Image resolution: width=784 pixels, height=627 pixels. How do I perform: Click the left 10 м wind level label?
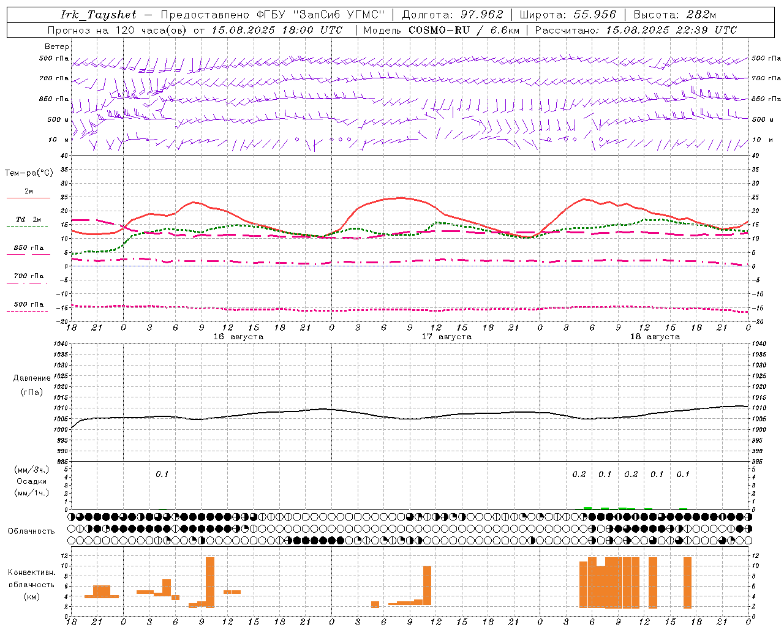click(59, 140)
